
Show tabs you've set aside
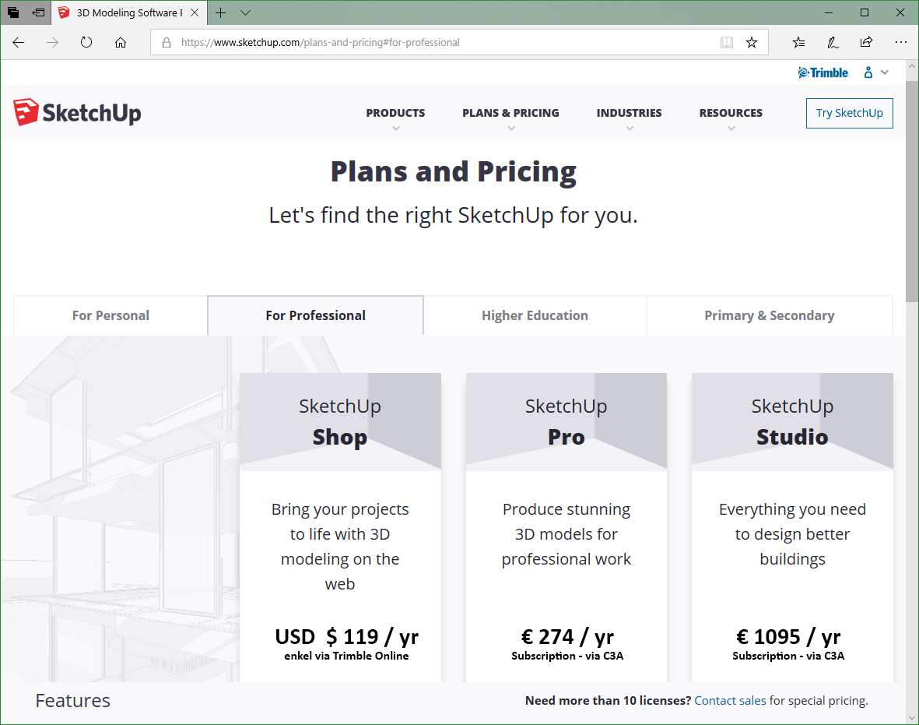click(x=13, y=12)
